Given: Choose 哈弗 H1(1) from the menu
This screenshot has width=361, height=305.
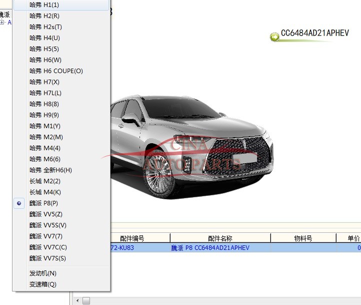Looking at the screenshot, I should tap(44, 5).
